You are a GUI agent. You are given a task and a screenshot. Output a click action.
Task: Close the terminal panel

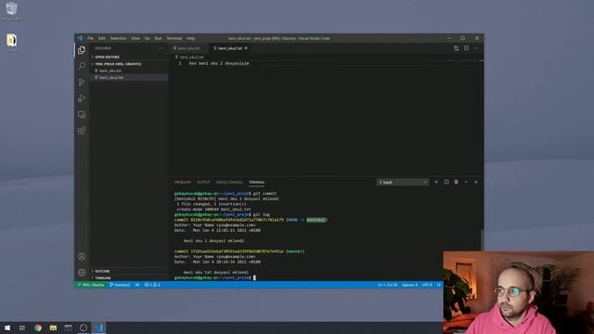pyautogui.click(x=476, y=182)
